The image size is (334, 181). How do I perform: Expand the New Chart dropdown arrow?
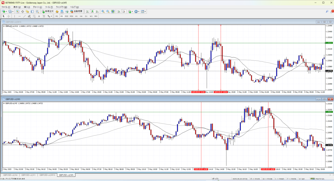point(7,11)
